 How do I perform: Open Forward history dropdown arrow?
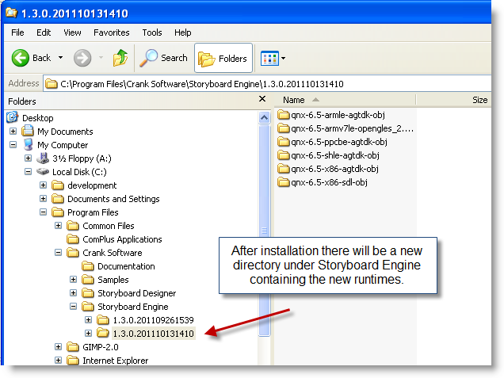(x=101, y=58)
